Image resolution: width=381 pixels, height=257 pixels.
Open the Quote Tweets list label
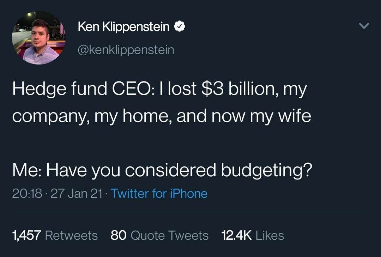[169, 235]
